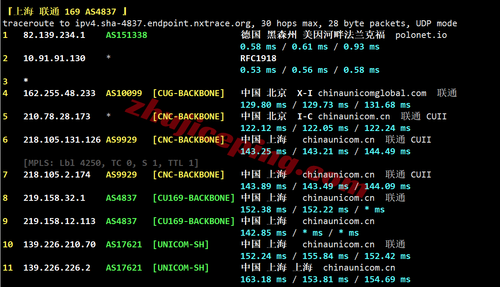This screenshot has width=500, height=287.
Task: Select IP address 139.226.226.2
Action: 57,268
